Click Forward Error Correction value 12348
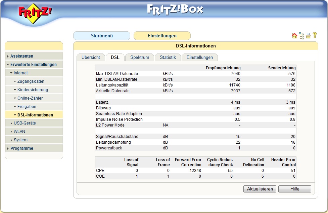328x213 pixels. pyautogui.click(x=195, y=171)
